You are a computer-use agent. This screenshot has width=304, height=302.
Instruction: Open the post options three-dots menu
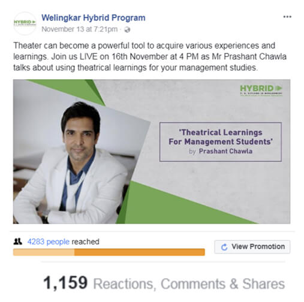(x=287, y=17)
